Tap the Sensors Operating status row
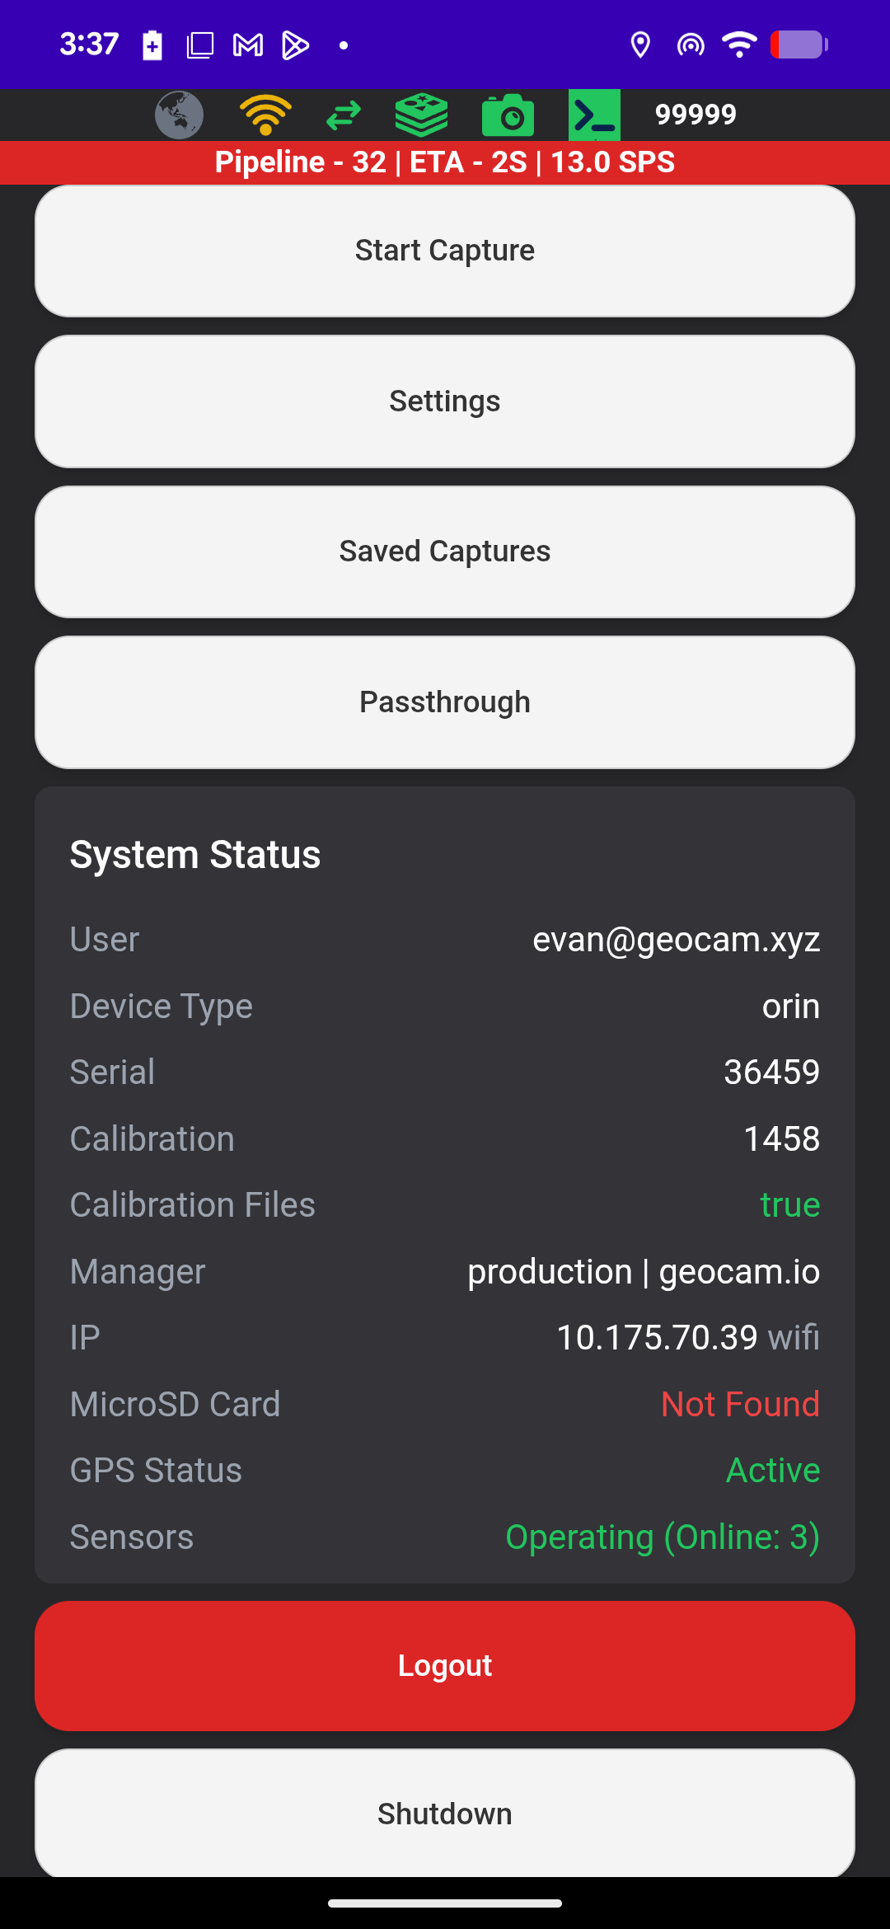The image size is (890, 1929). click(x=445, y=1537)
